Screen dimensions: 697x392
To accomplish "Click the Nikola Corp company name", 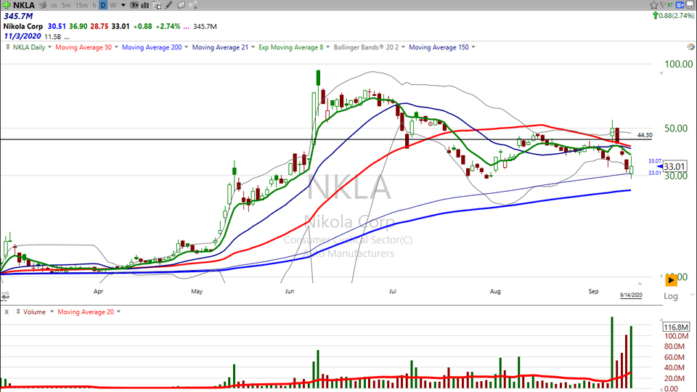I will (23, 26).
